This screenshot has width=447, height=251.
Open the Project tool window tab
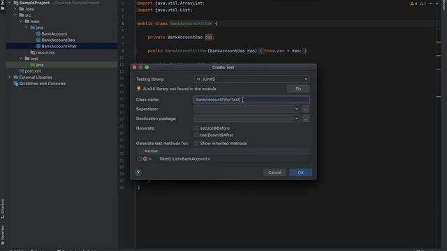(x=3, y=5)
